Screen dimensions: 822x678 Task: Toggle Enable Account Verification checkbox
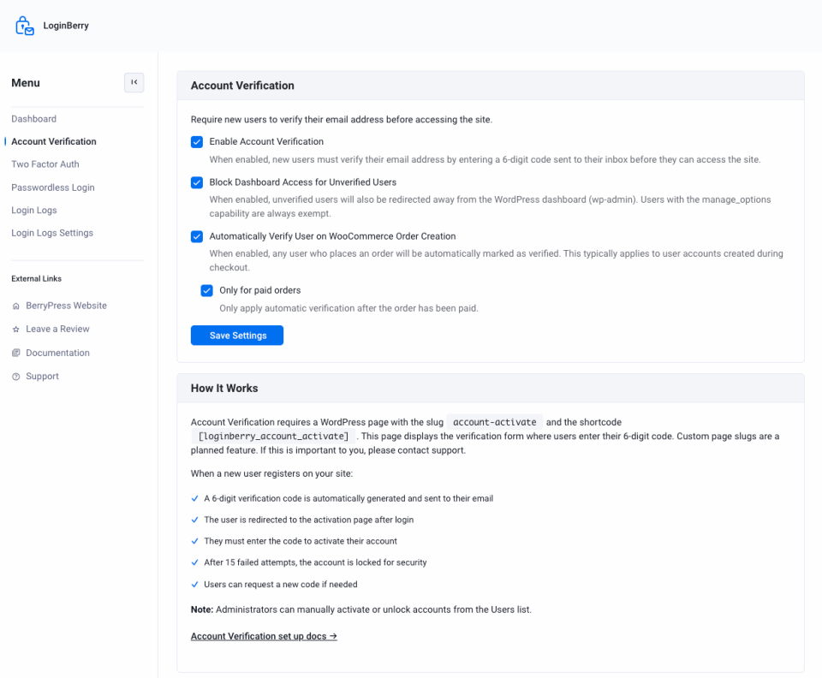(x=197, y=142)
